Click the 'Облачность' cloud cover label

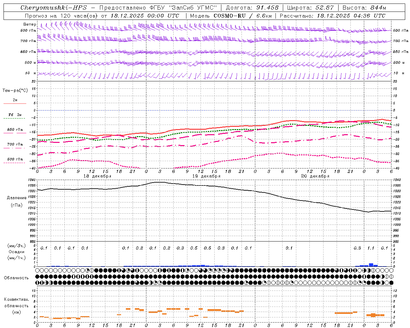(16, 278)
